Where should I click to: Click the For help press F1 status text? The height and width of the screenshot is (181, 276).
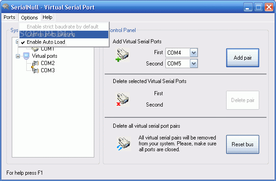[x=24, y=173]
